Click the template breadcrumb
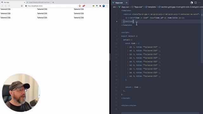The height and width of the screenshot is (114, 203). pyautogui.click(x=151, y=7)
